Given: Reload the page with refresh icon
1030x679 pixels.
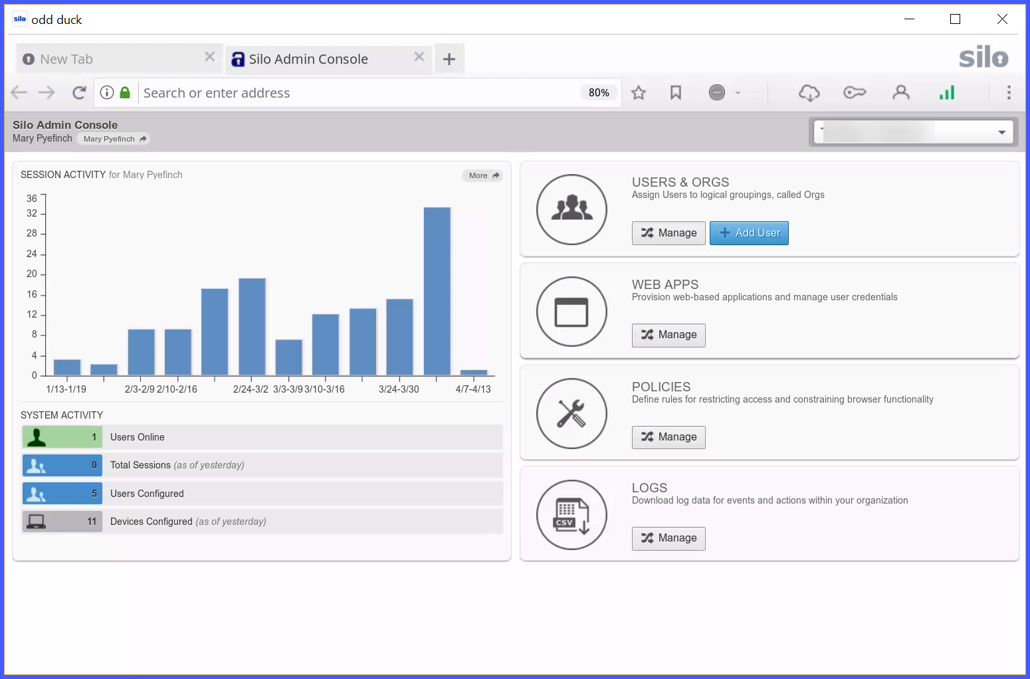Looking at the screenshot, I should (x=79, y=92).
